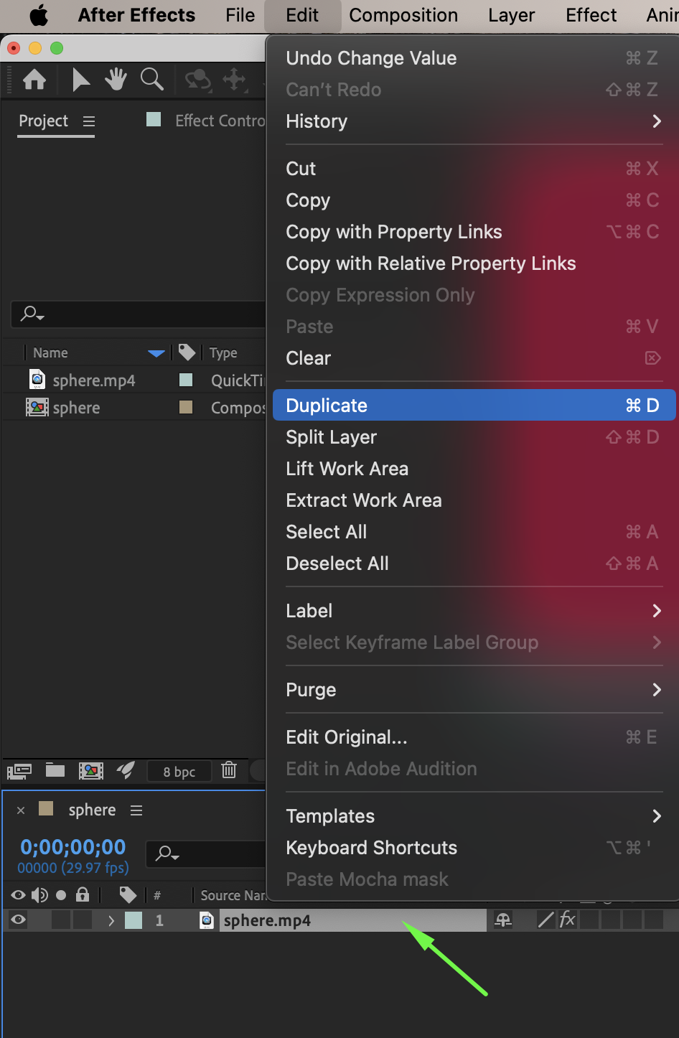Screen dimensions: 679x1038
Task: Click the 8 bpc color depth button
Action: tap(179, 772)
